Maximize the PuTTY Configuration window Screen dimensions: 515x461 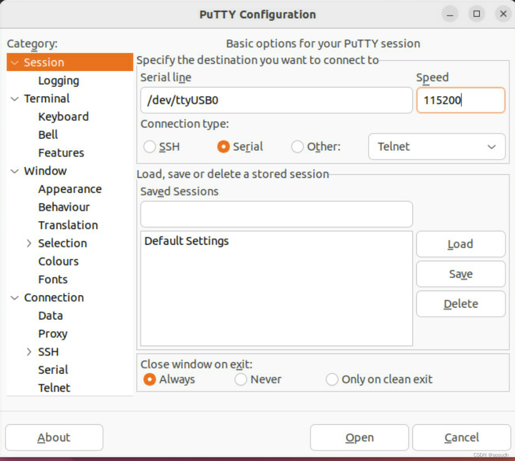(x=477, y=14)
